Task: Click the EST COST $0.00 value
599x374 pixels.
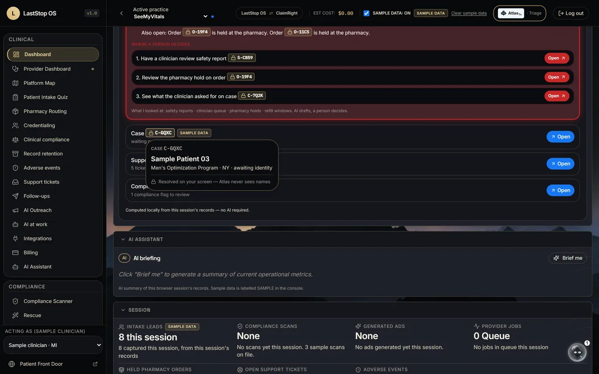Action: [x=345, y=13]
